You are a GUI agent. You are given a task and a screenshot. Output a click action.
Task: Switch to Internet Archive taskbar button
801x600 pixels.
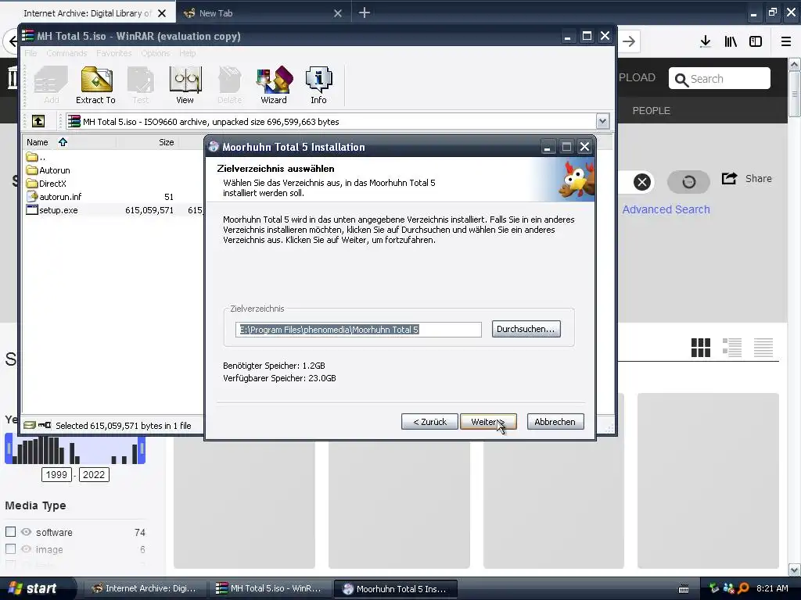coord(145,588)
